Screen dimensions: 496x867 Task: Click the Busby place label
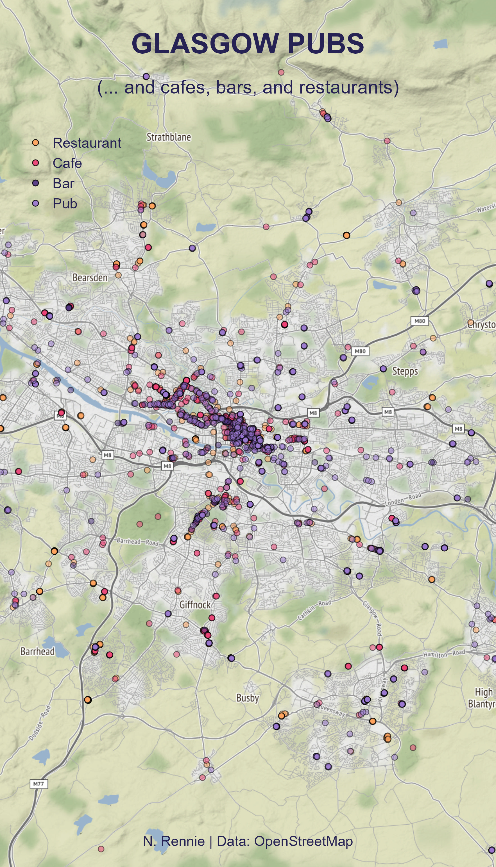[248, 698]
